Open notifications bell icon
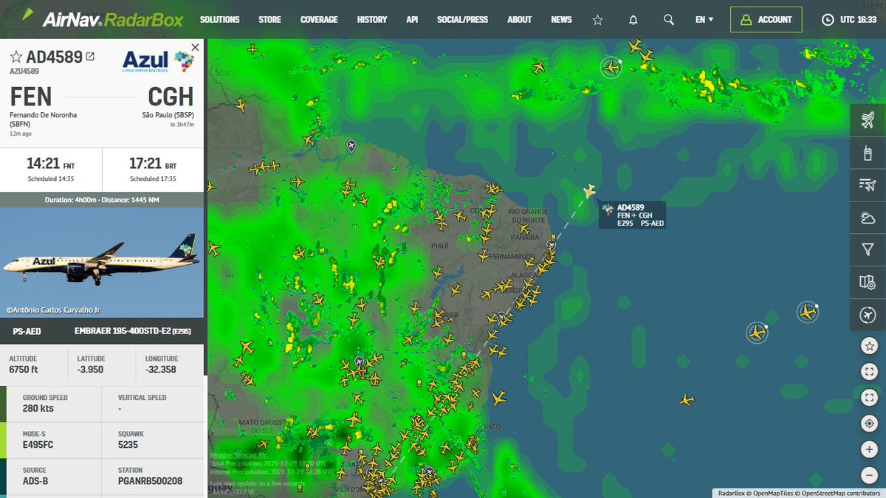This screenshot has height=498, width=886. pos(633,20)
